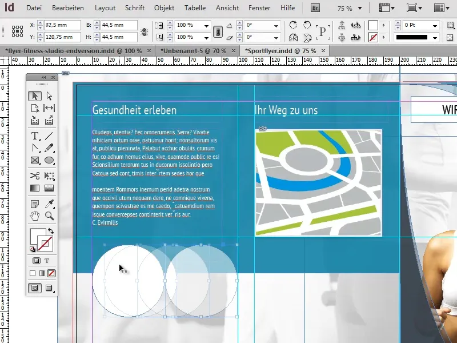Flip object horizontally
Image resolution: width=457 pixels, height=343 pixels.
293,37
